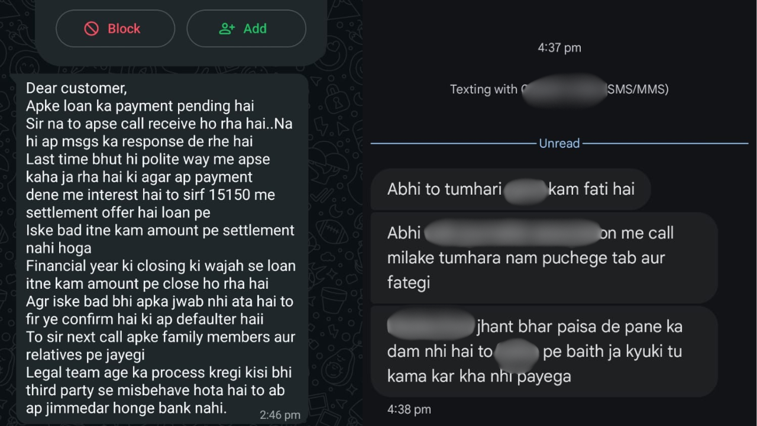Tap the 4:37 pm timestamp header
This screenshot has height=426, width=757.
(559, 48)
